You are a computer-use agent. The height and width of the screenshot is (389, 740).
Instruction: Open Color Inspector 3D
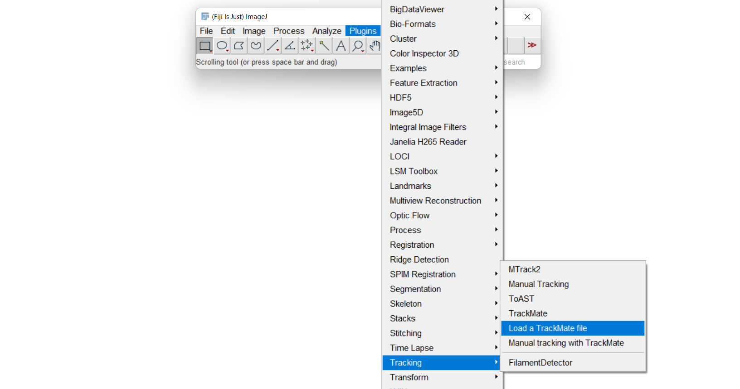[442, 53]
